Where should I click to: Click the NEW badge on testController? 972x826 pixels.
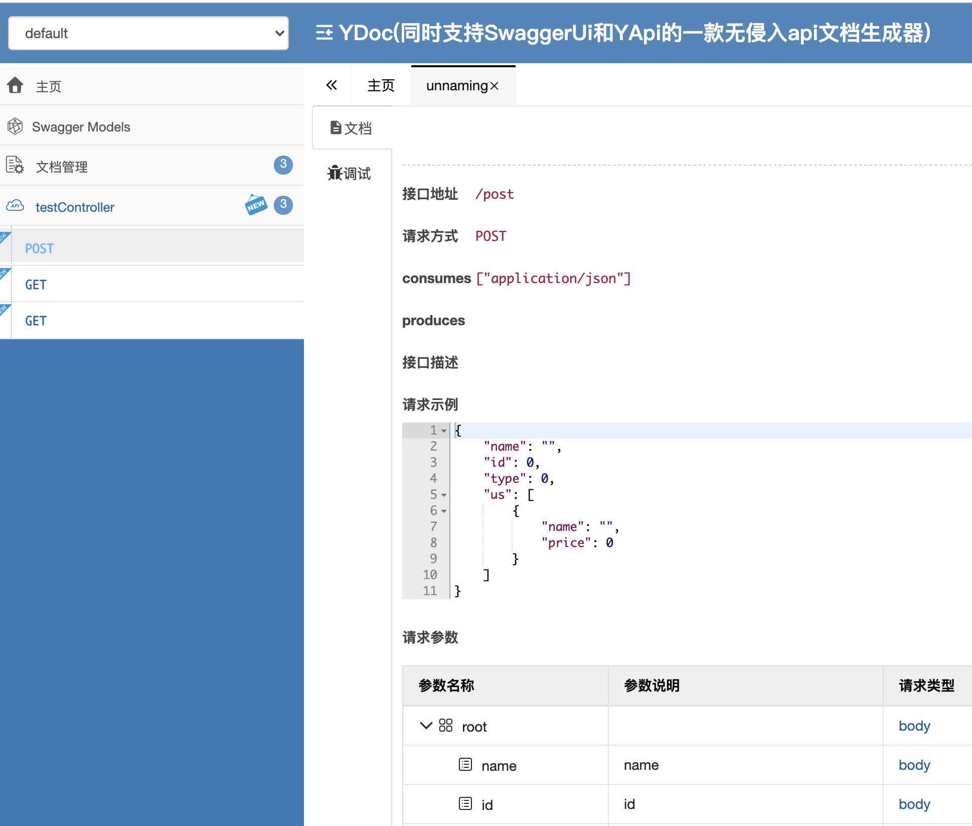pyautogui.click(x=256, y=205)
